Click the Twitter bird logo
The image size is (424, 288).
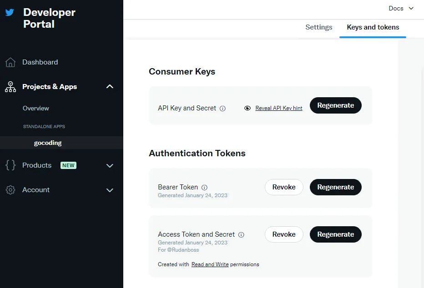pyautogui.click(x=10, y=13)
